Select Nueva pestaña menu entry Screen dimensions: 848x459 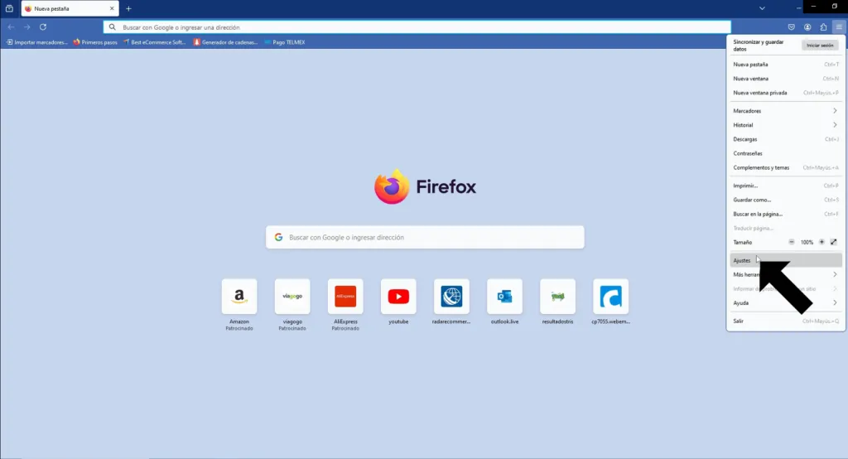point(786,65)
